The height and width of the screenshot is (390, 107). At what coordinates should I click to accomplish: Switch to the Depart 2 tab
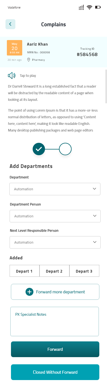click(x=54, y=271)
